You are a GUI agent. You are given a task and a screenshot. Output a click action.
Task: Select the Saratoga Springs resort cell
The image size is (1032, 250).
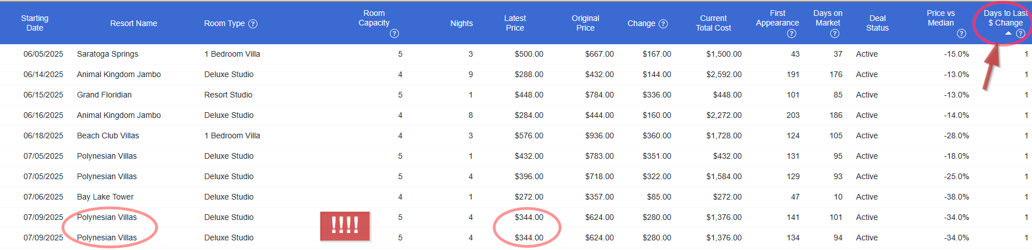(108, 54)
